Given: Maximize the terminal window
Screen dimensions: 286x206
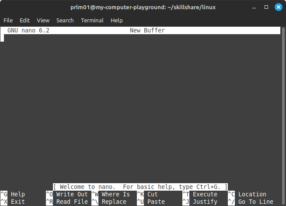Looking at the screenshot, I should 266,7.
